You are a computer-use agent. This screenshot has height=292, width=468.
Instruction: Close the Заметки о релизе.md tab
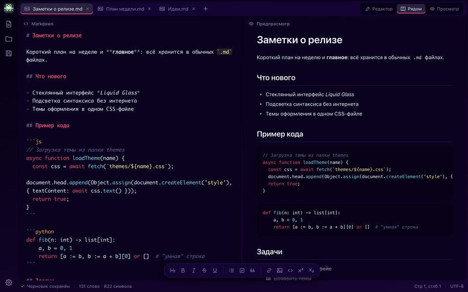click(87, 9)
